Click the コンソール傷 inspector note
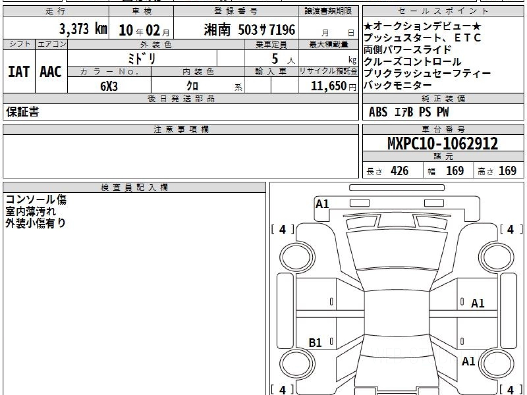 [36, 200]
